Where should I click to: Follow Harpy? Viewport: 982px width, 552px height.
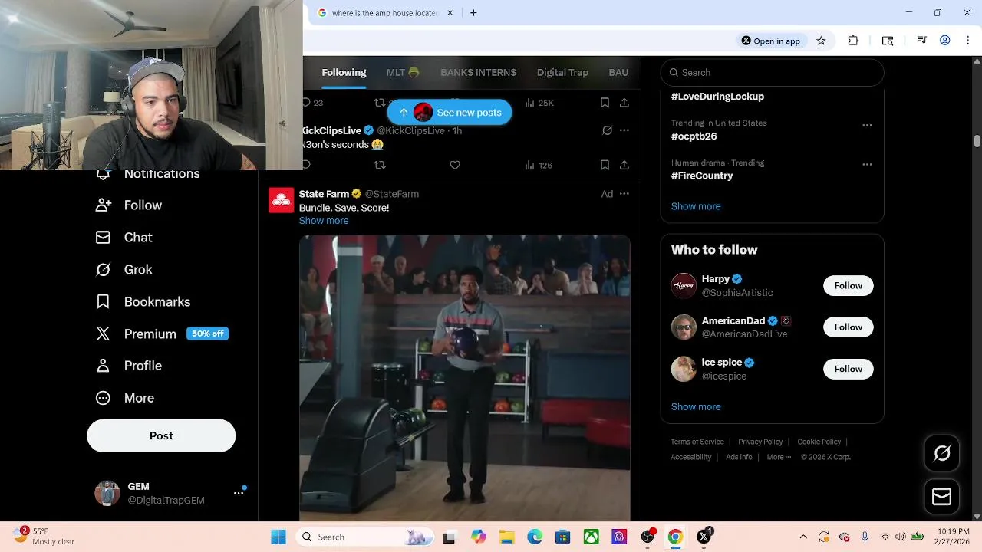[x=849, y=286]
